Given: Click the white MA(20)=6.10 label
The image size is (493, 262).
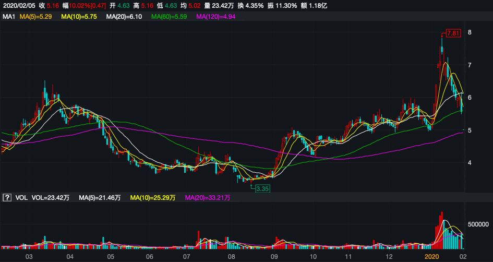Looking at the screenshot, I should click(124, 17).
